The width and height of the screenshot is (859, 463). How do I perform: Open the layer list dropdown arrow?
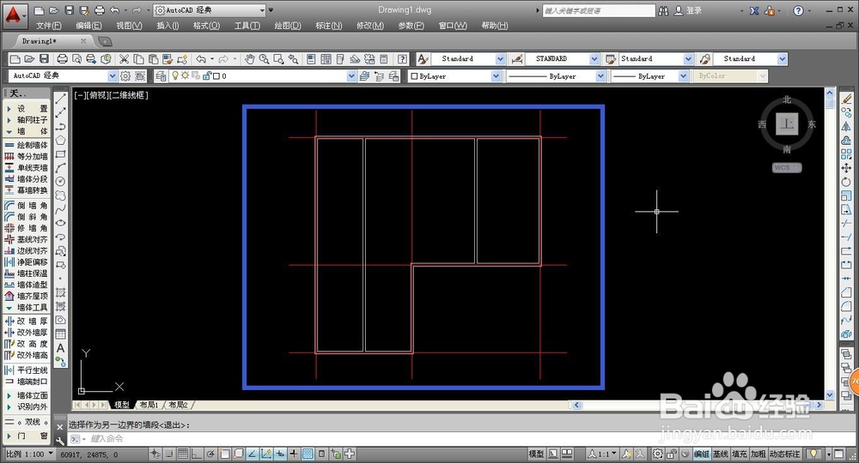tap(351, 76)
